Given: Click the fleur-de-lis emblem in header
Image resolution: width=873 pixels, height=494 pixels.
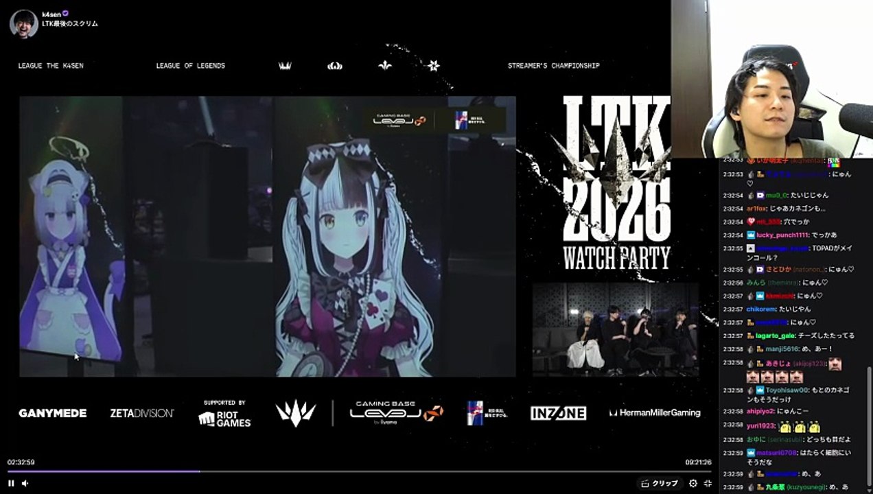Looking at the screenshot, I should tap(385, 66).
